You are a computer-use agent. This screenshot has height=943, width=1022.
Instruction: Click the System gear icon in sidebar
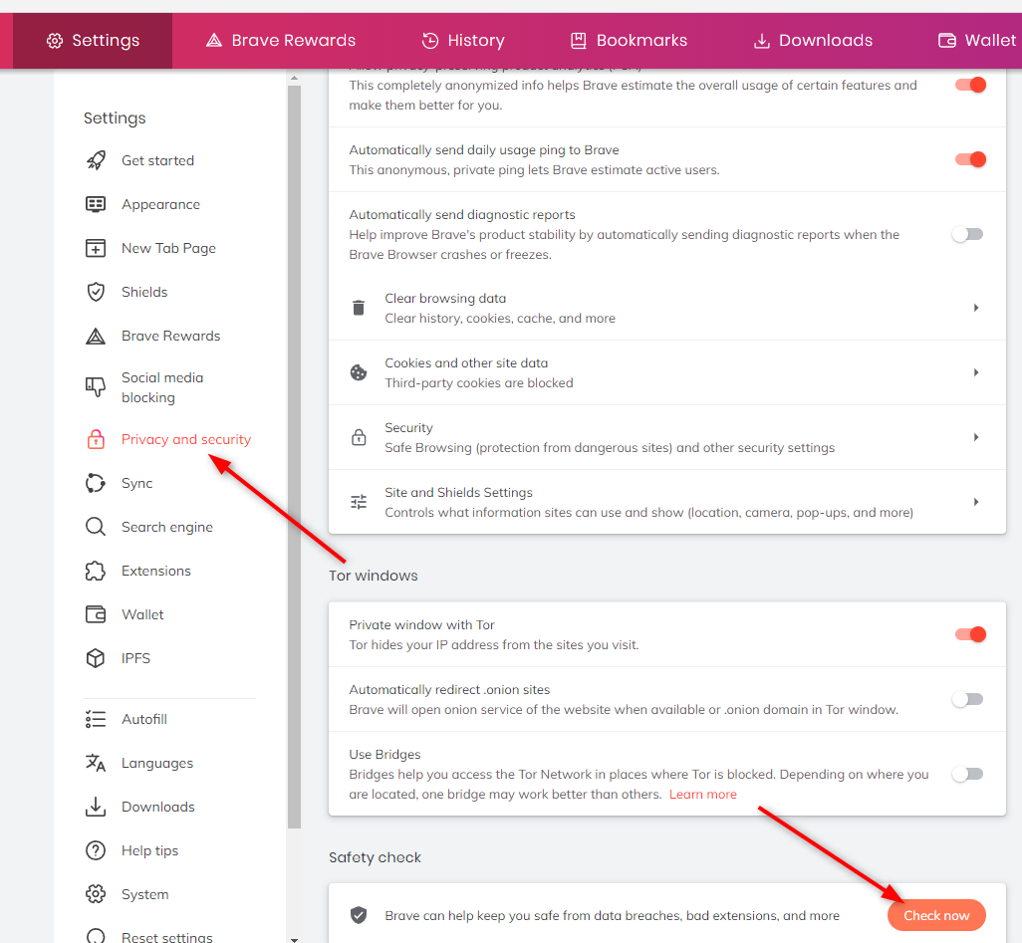point(96,894)
